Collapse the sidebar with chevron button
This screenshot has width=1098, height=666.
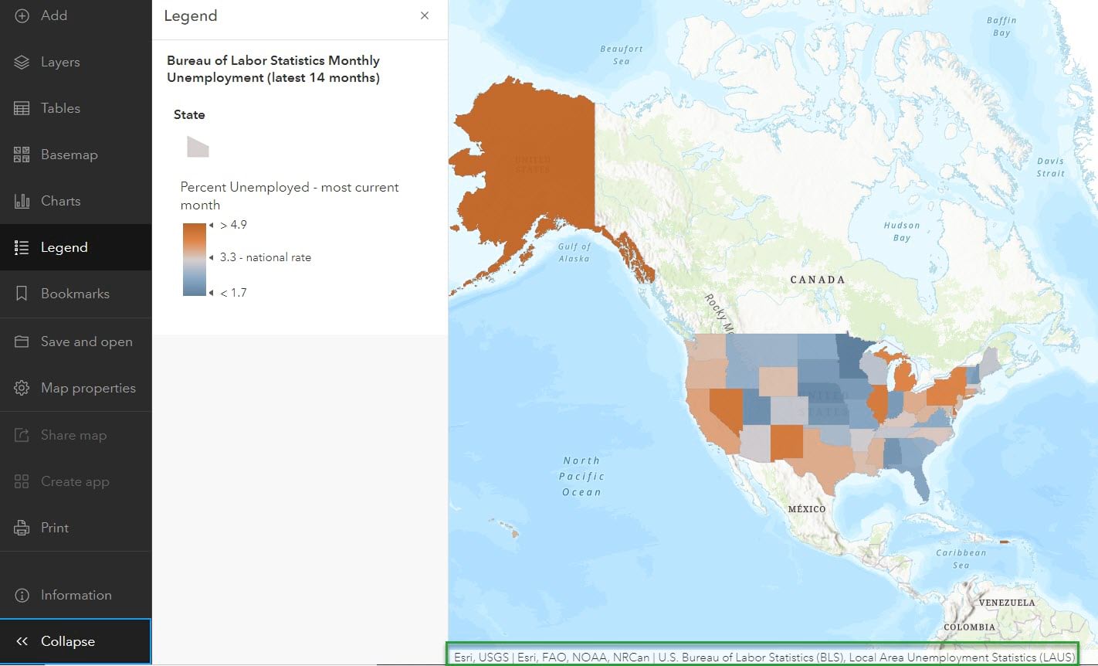[22, 641]
